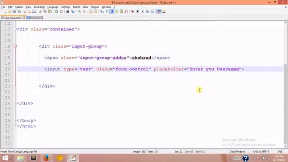The image size is (288, 162).
Task: Zoom out using the toolbar icon
Action: click(84, 12)
